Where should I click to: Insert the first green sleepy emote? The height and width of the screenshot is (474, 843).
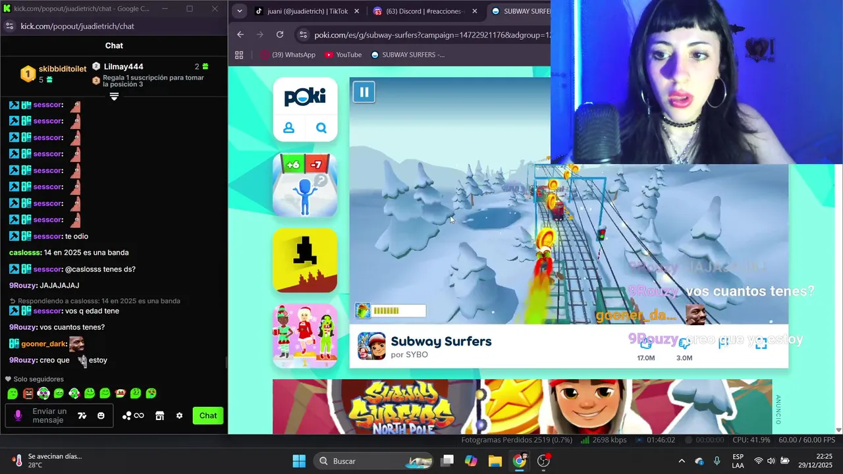click(x=13, y=393)
